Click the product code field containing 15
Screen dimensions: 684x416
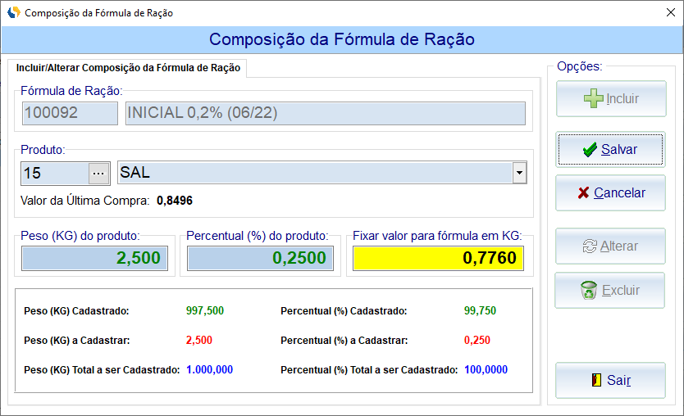54,173
